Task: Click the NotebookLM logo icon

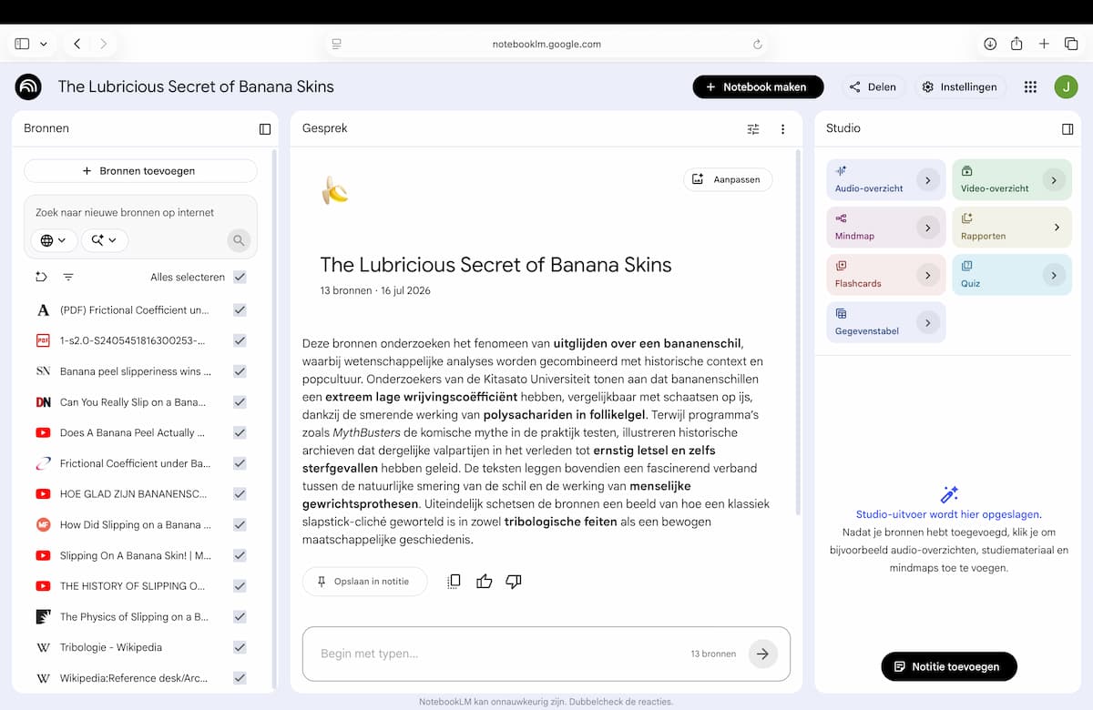Action: [x=28, y=86]
